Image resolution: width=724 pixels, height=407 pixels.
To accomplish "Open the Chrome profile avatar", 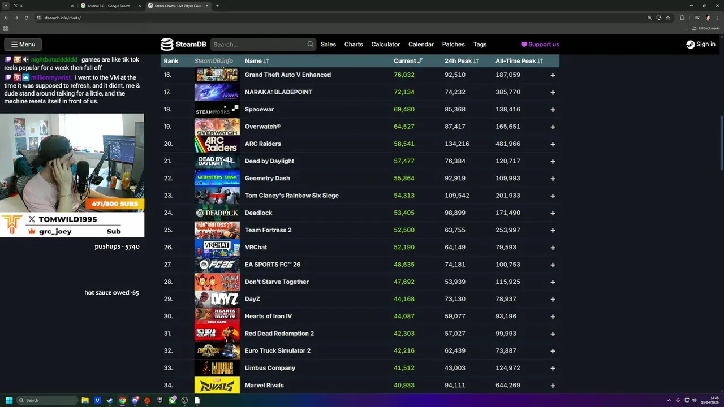I will click(708, 18).
